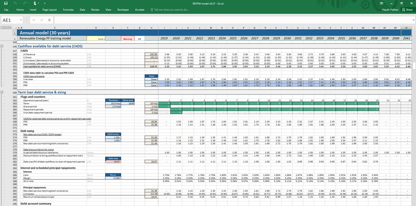
Task: Show outline level 1 rows
Action: point(2,27)
